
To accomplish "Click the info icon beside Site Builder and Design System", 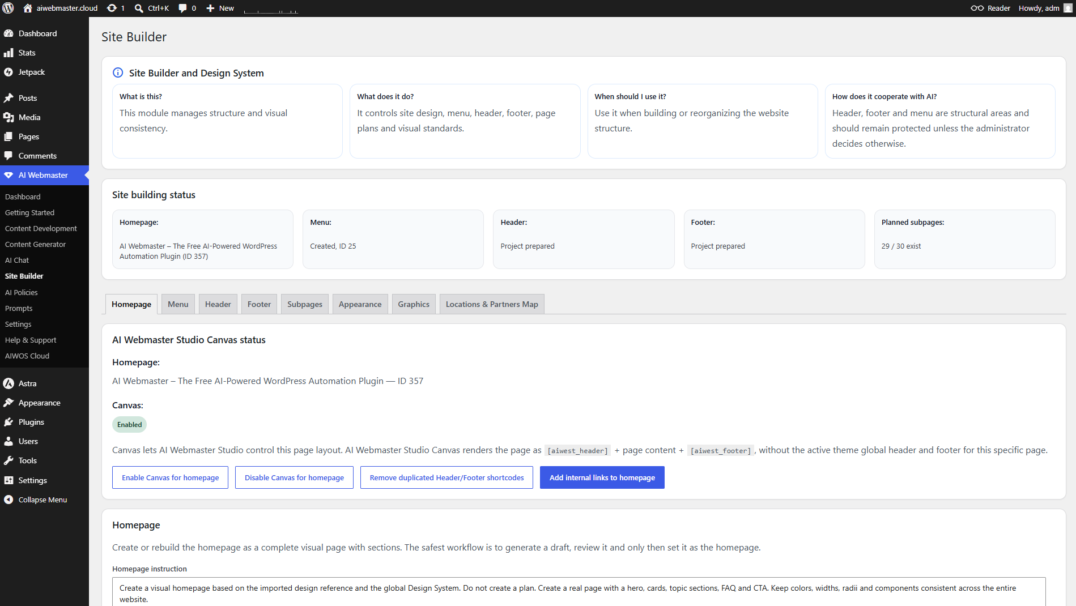I will (x=118, y=72).
